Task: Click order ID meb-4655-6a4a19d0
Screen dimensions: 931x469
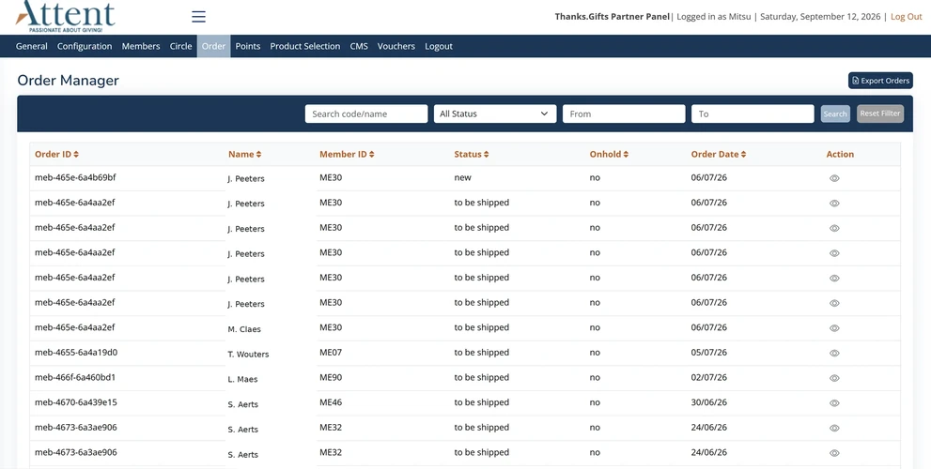Action: (76, 352)
